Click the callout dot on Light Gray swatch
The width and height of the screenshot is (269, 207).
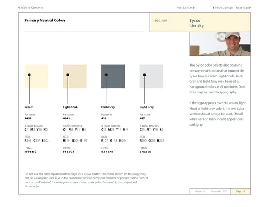pos(144,74)
